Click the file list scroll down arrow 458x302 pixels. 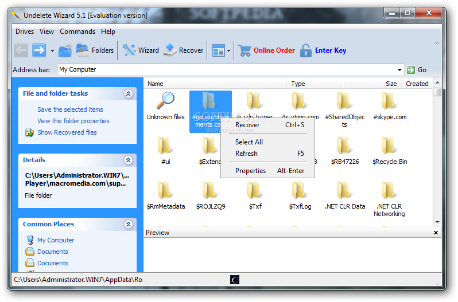click(437, 222)
